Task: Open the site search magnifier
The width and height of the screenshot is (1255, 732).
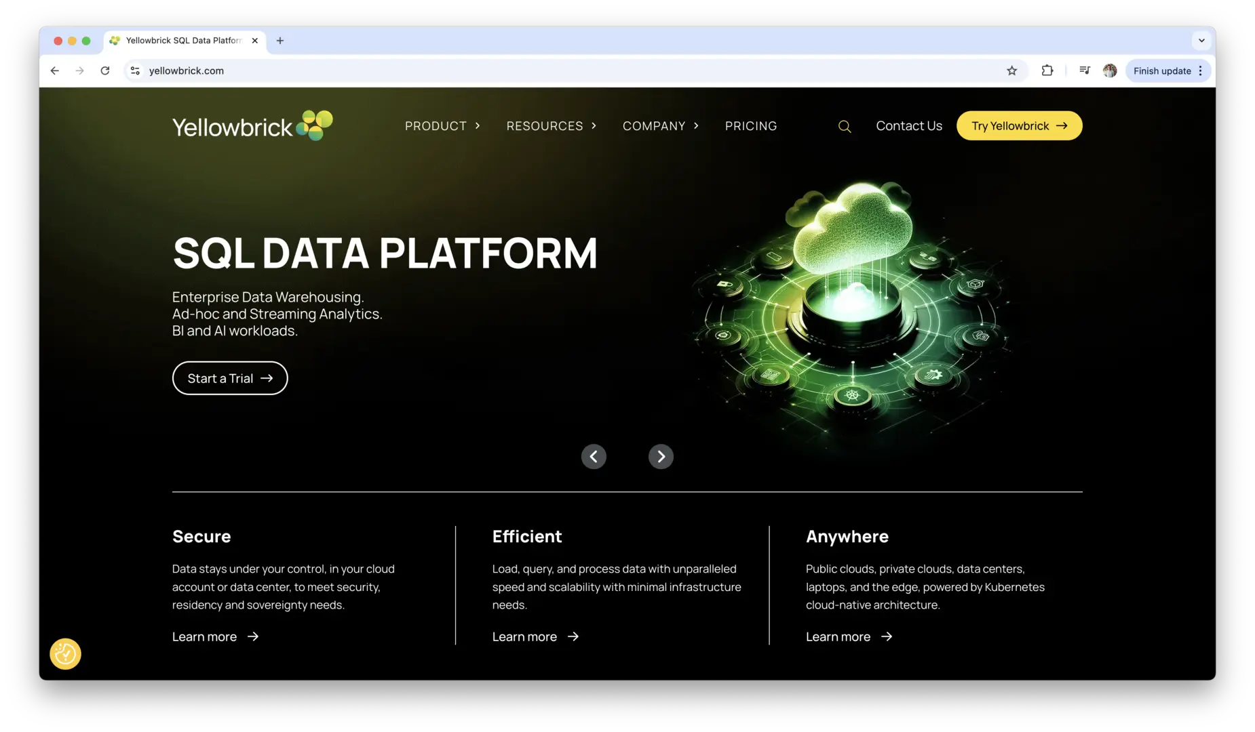Action: 844,126
